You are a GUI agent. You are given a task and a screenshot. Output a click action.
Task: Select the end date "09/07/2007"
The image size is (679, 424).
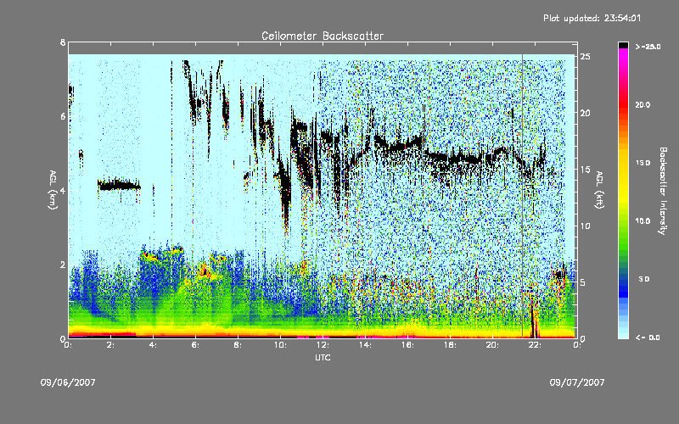point(577,382)
